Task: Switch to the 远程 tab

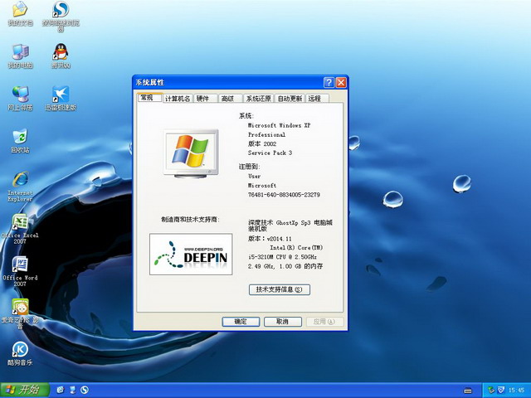Action: 317,99
